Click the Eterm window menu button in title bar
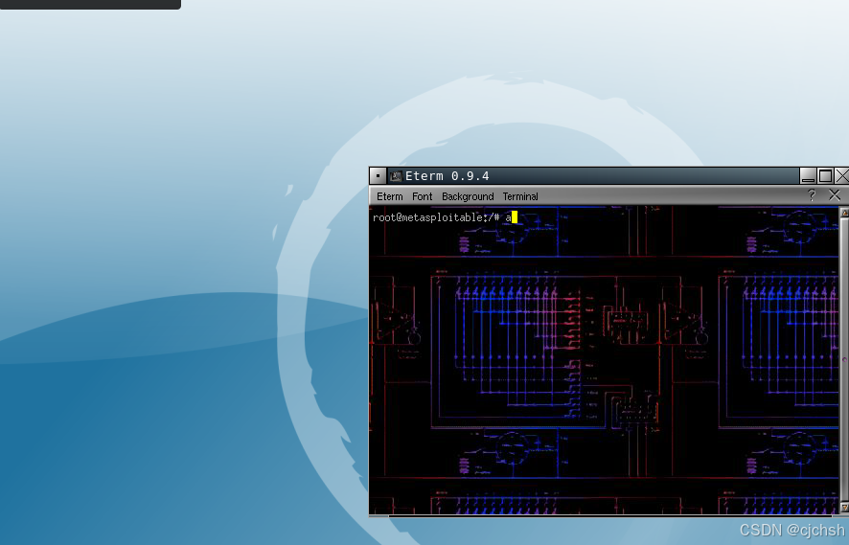Image resolution: width=849 pixels, height=545 pixels. point(378,176)
